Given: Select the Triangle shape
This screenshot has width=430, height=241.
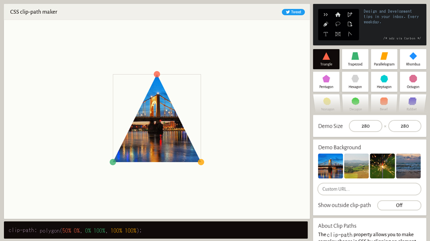Looking at the screenshot, I should tap(326, 59).
